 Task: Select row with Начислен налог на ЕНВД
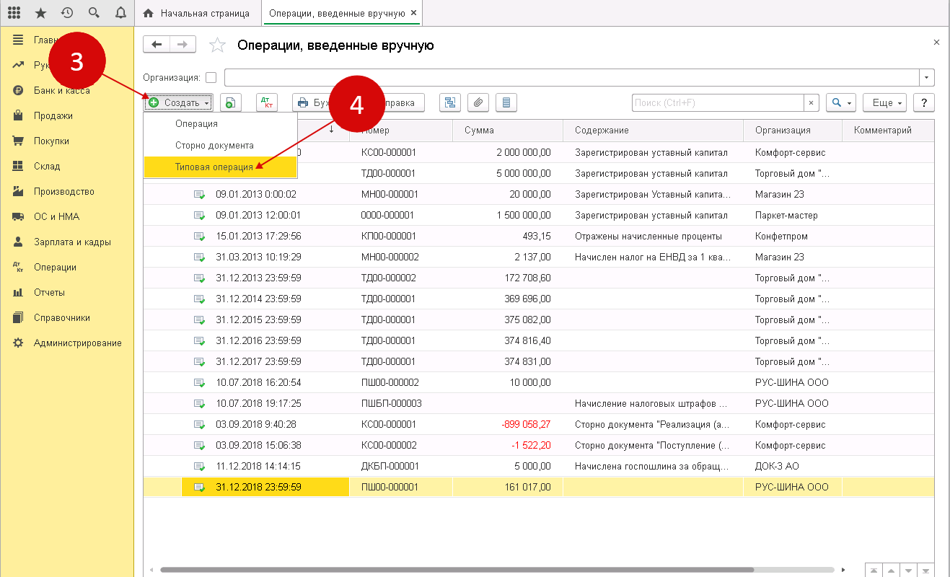(x=539, y=257)
